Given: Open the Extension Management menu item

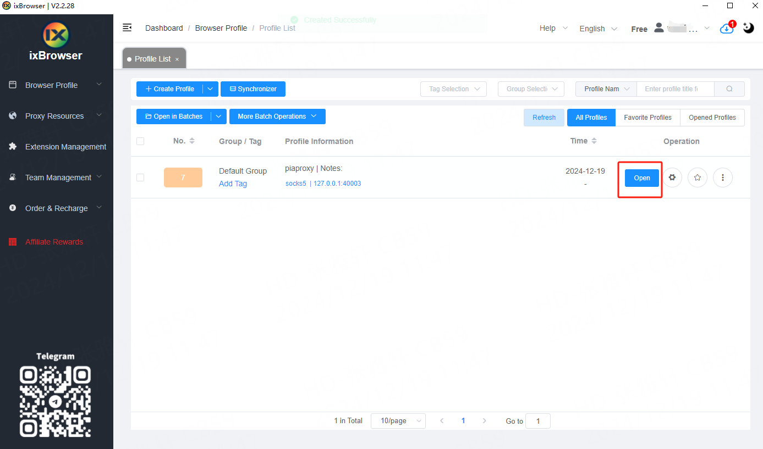Looking at the screenshot, I should coord(65,147).
